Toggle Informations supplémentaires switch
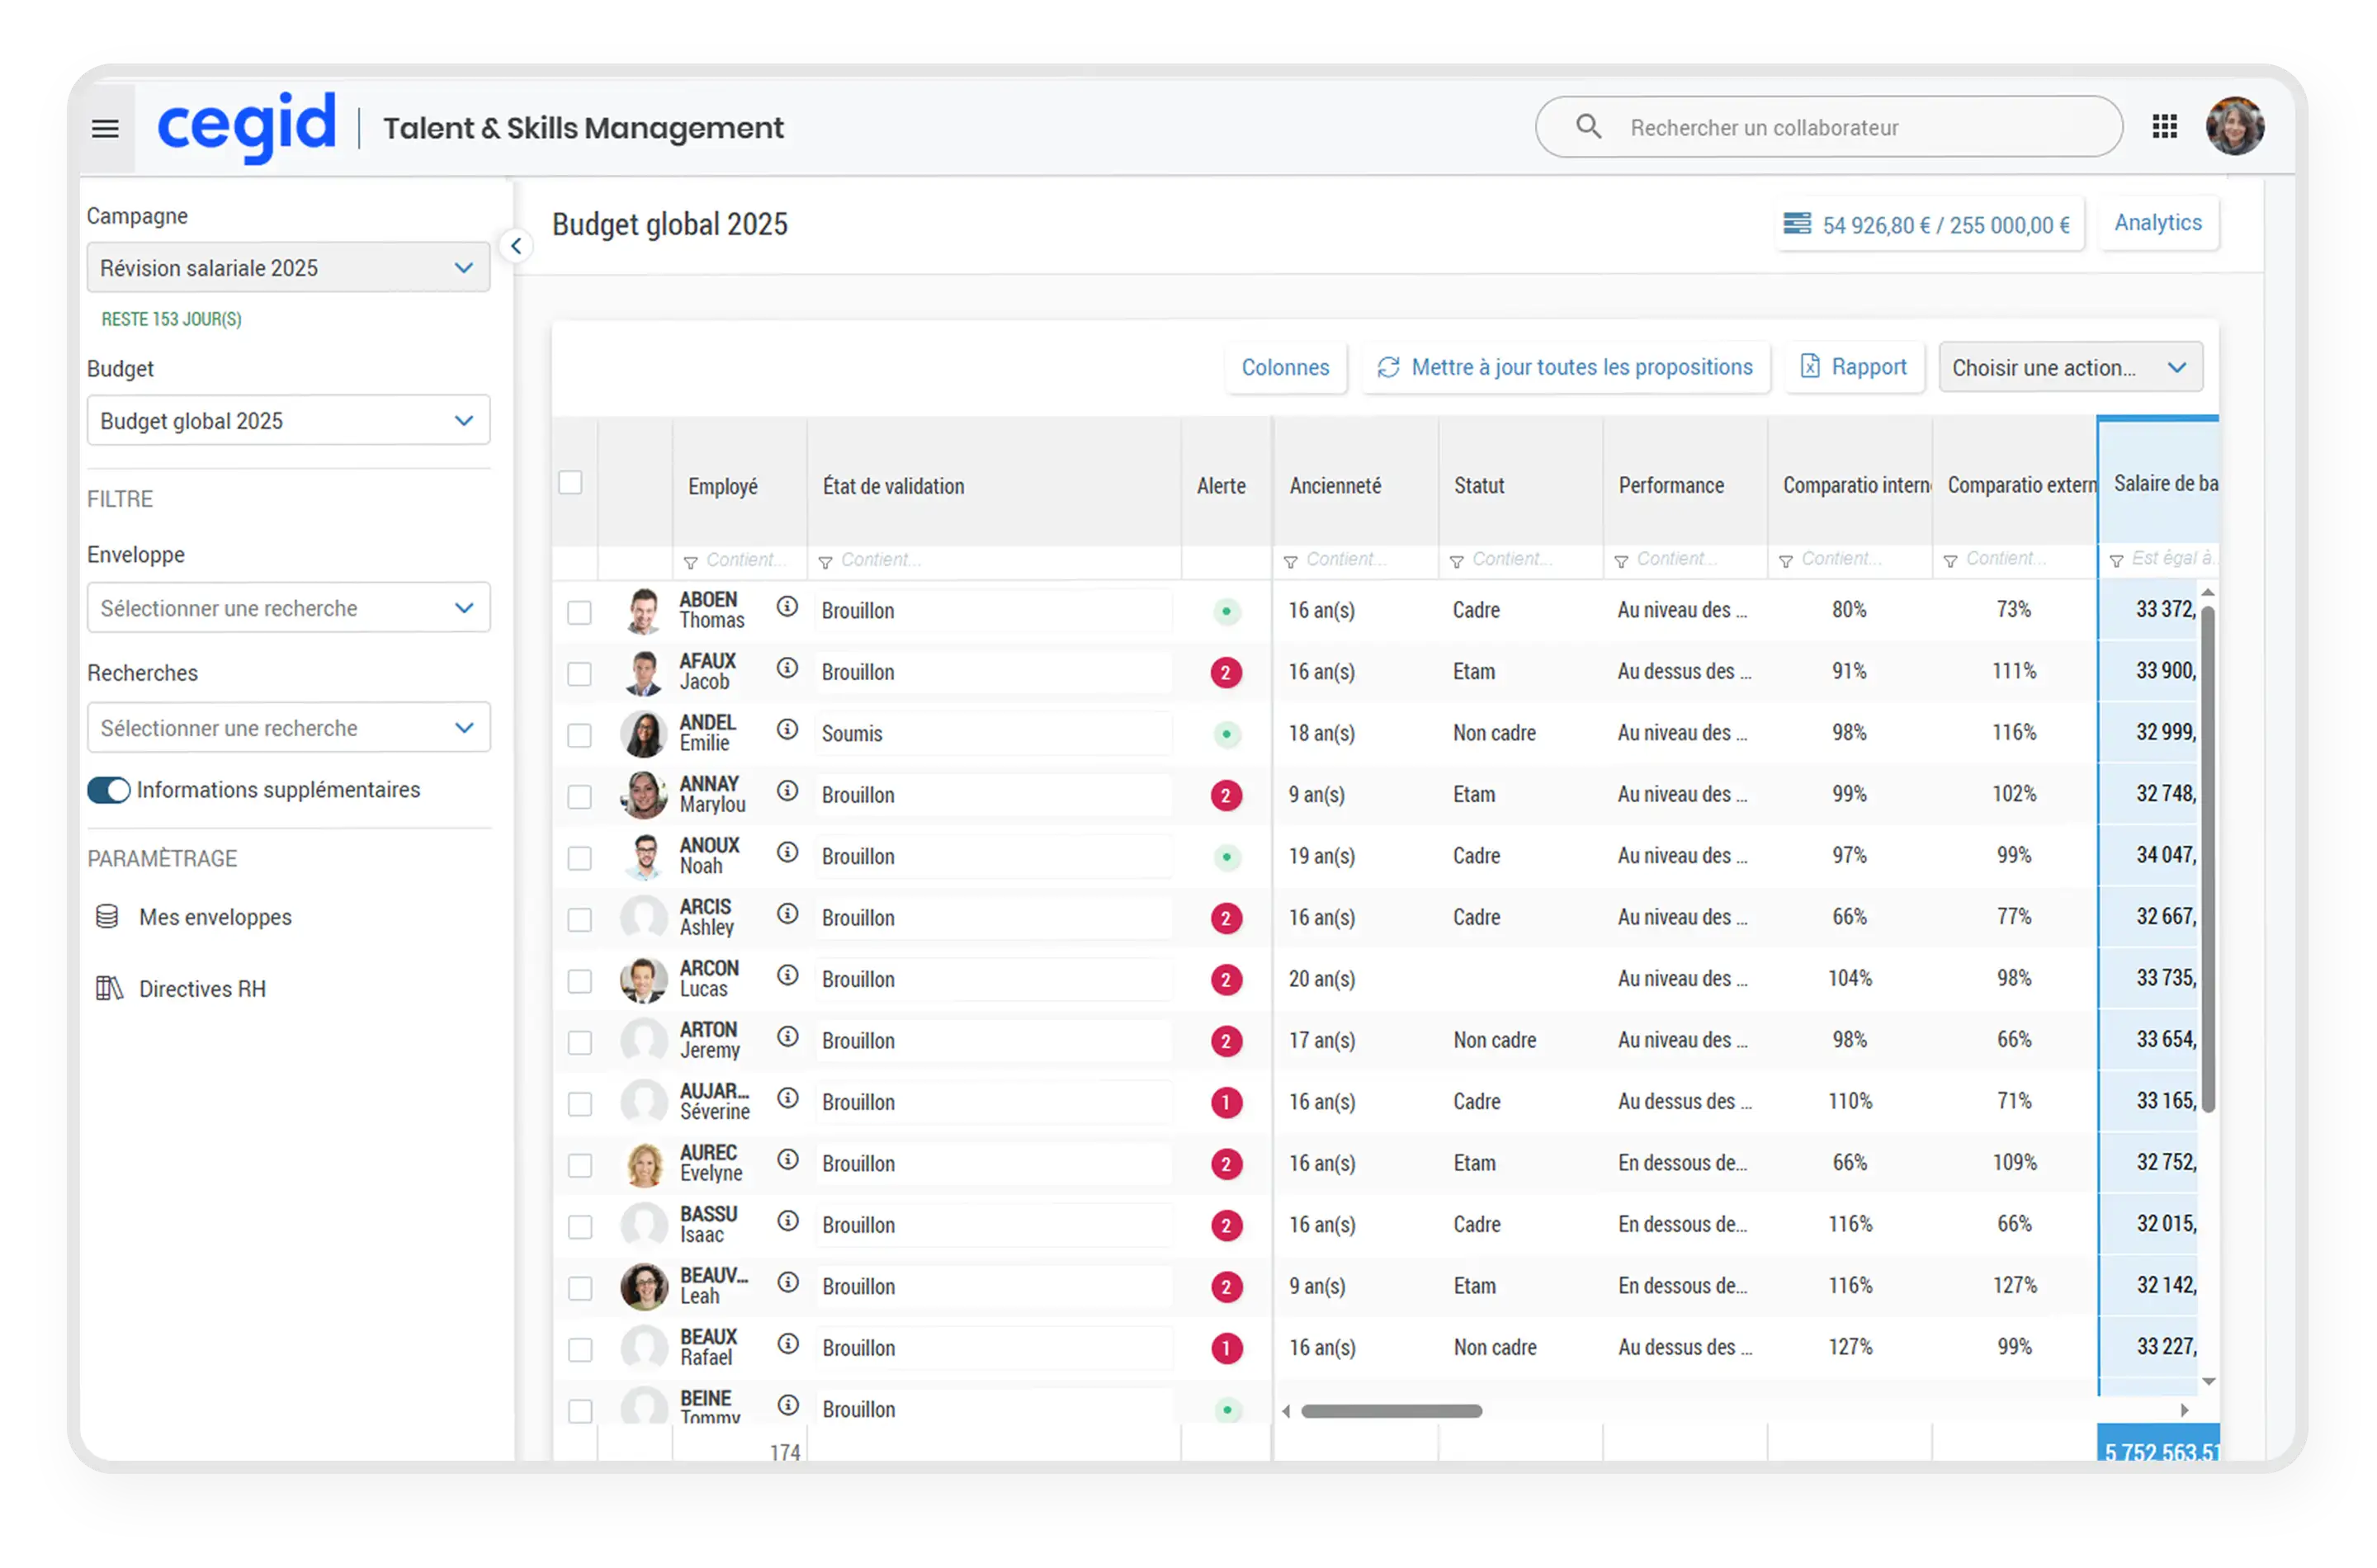 [109, 790]
